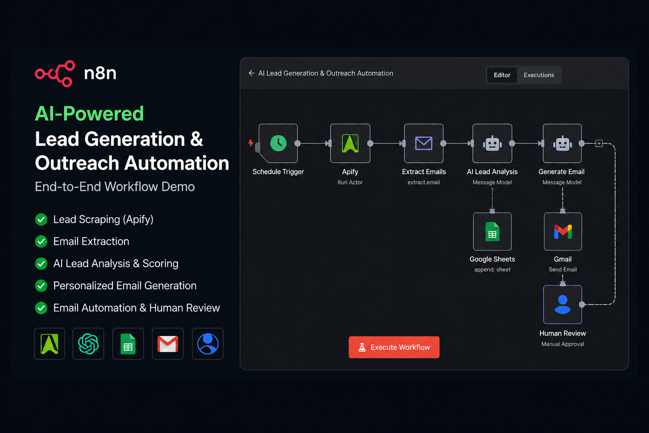The height and width of the screenshot is (433, 649).
Task: Click the Email Extraction green checkmark
Action: pyautogui.click(x=41, y=241)
